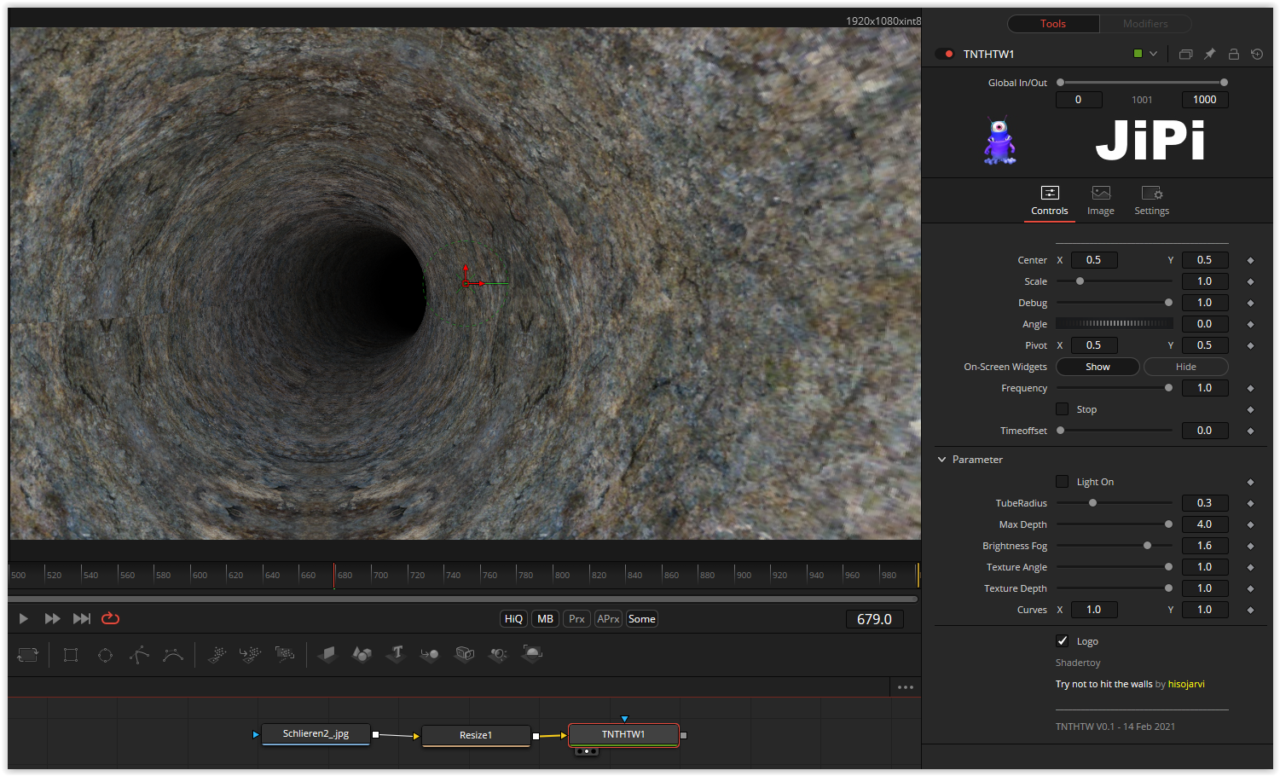Screen dimensions: 1280x776
Task: Click the Show on-screen widgets button
Action: click(1098, 367)
